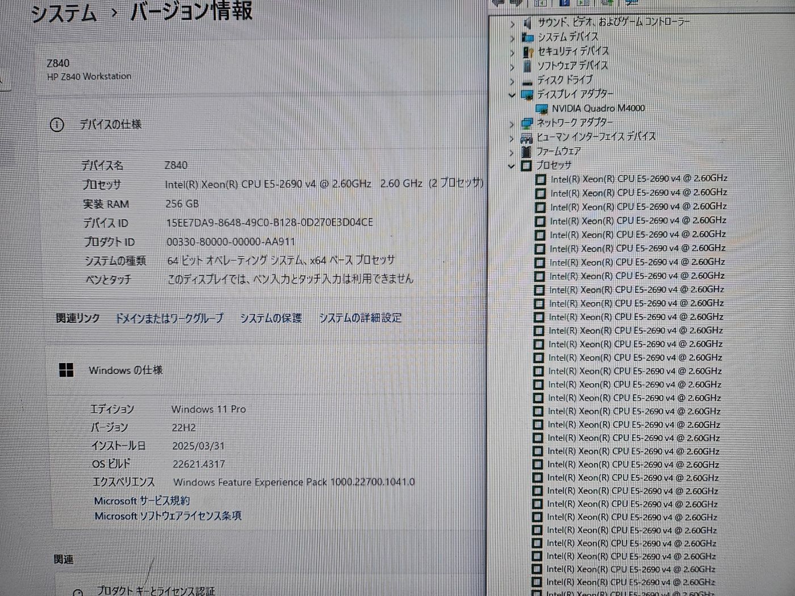The image size is (795, 596).
Task: Click the プロダクト ID value 00330-80000-00000-AA911
Action: pos(231,242)
